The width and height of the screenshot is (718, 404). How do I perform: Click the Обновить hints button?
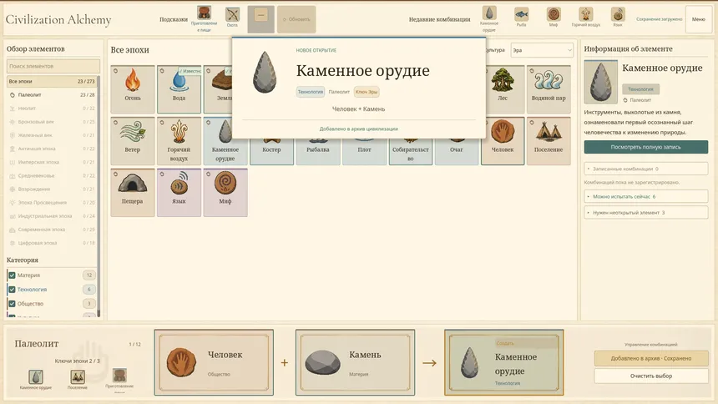pyautogui.click(x=296, y=19)
